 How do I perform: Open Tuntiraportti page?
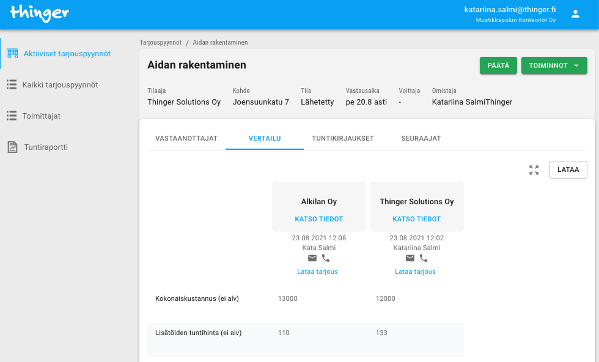click(46, 147)
